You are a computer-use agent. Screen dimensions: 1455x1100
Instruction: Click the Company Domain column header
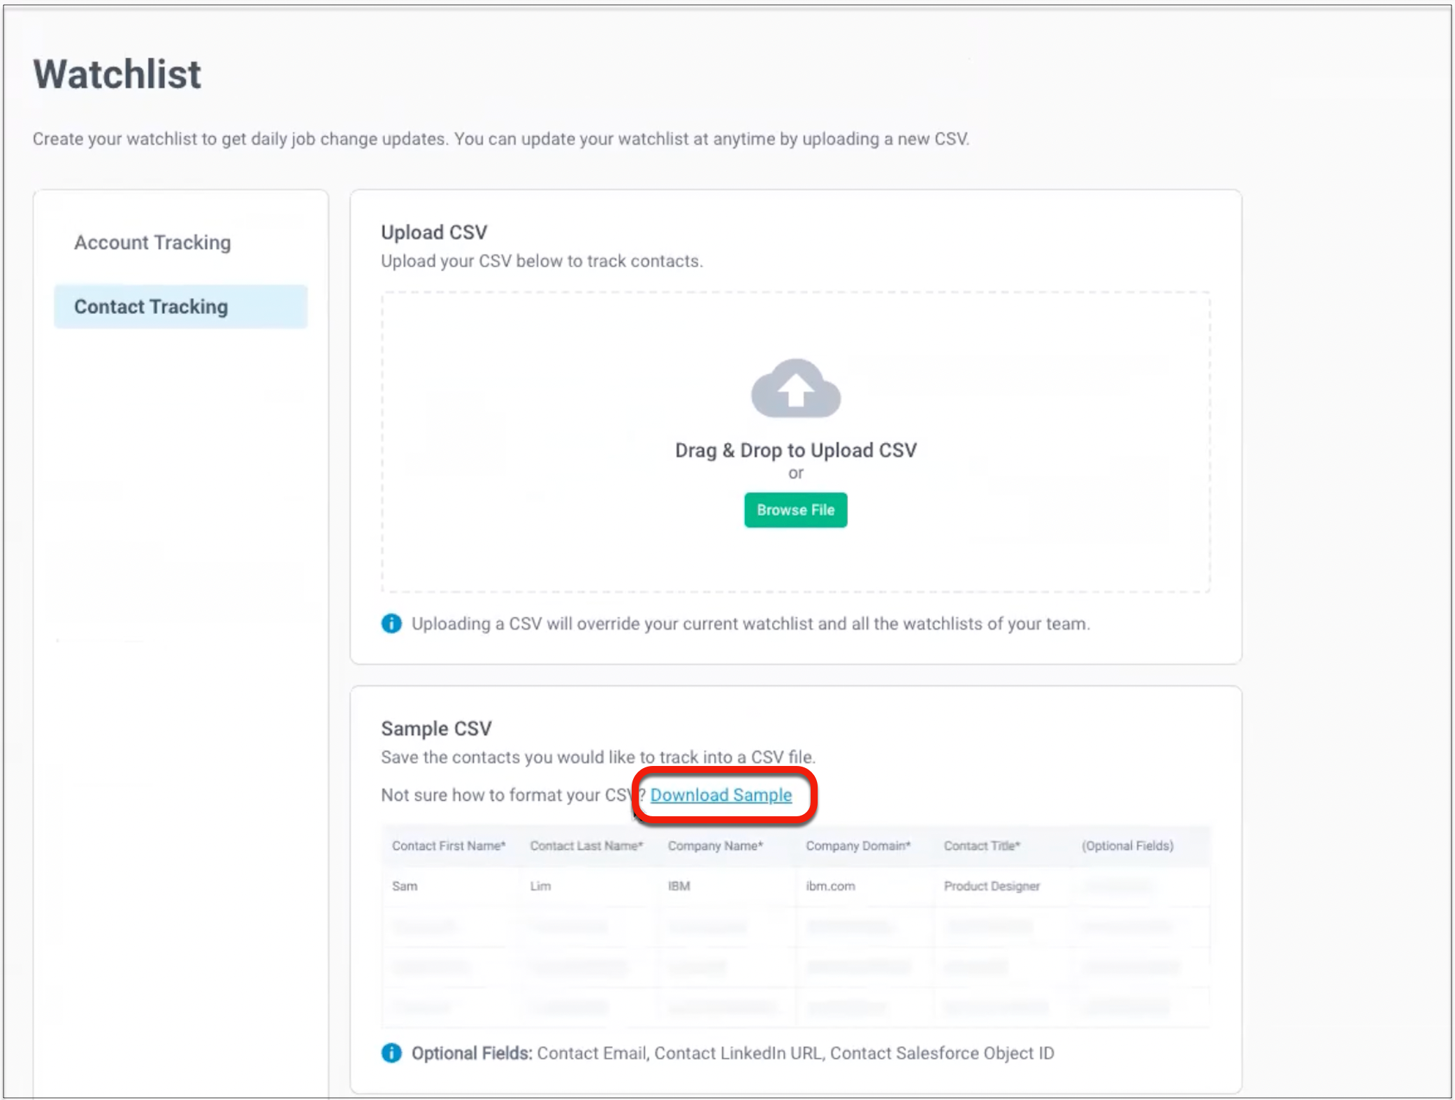click(x=857, y=846)
